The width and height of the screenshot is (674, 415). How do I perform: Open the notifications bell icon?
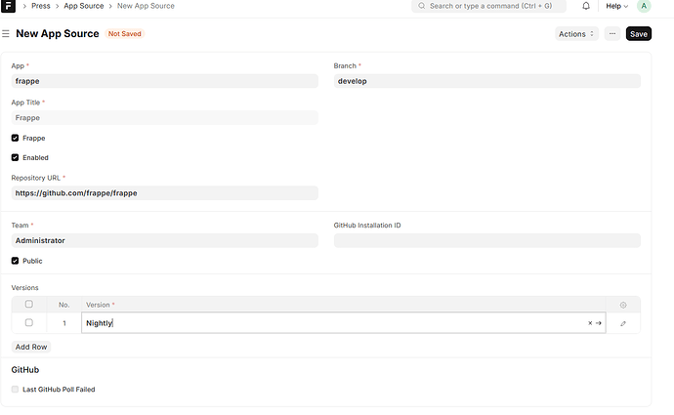586,6
